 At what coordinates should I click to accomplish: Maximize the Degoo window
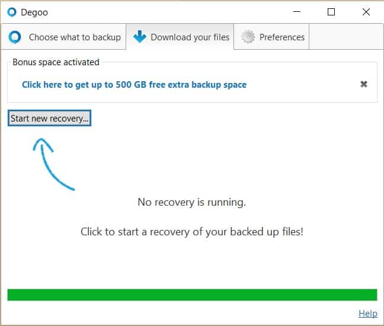331,12
